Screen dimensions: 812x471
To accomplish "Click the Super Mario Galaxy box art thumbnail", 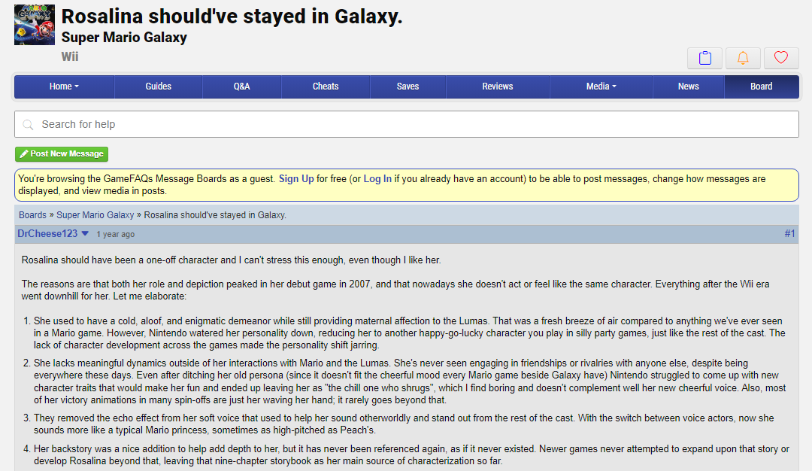I will coord(34,25).
